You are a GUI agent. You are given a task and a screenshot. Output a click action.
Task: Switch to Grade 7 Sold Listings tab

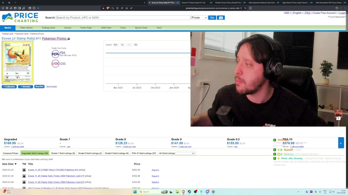[63, 153]
